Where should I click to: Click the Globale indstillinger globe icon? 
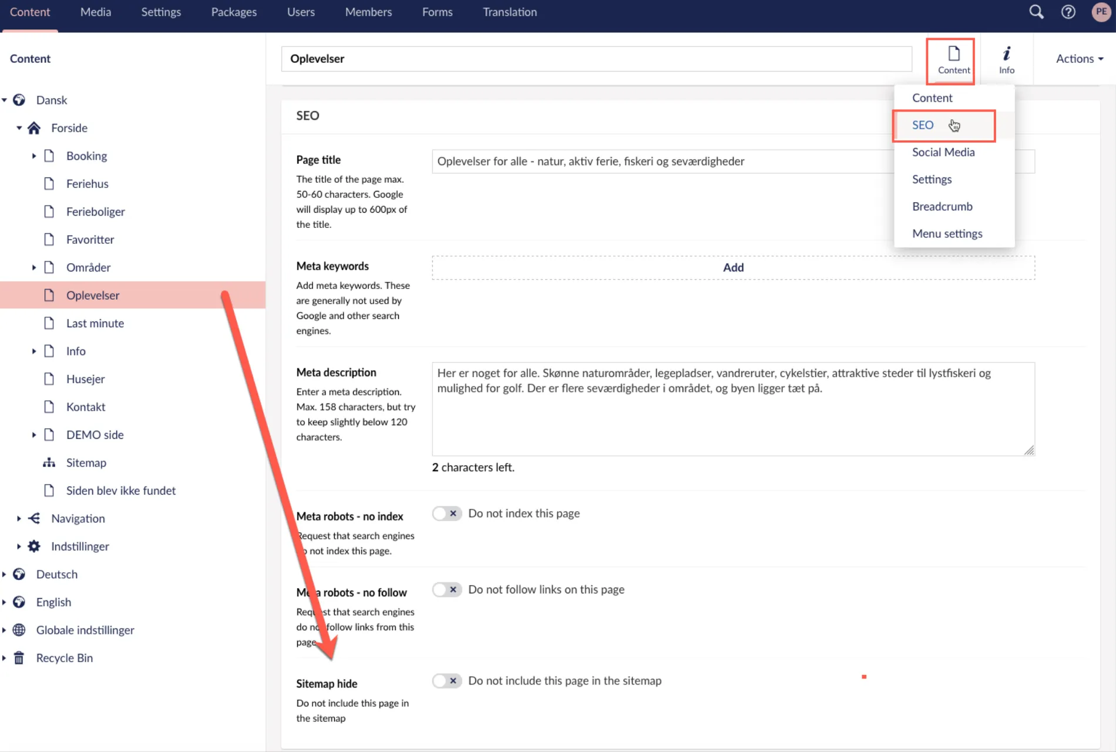tap(19, 630)
